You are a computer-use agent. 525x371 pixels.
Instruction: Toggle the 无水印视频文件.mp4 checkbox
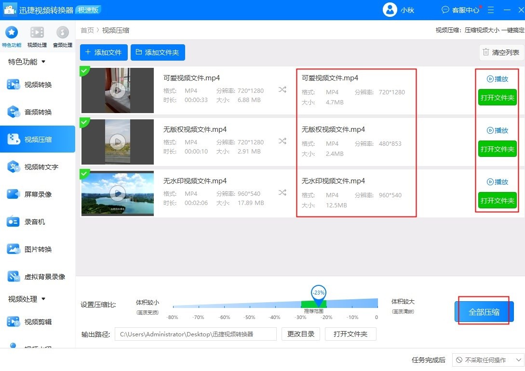(84, 174)
